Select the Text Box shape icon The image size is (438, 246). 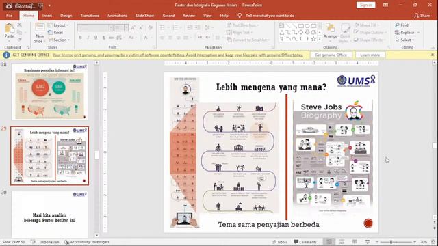[x=281, y=26]
